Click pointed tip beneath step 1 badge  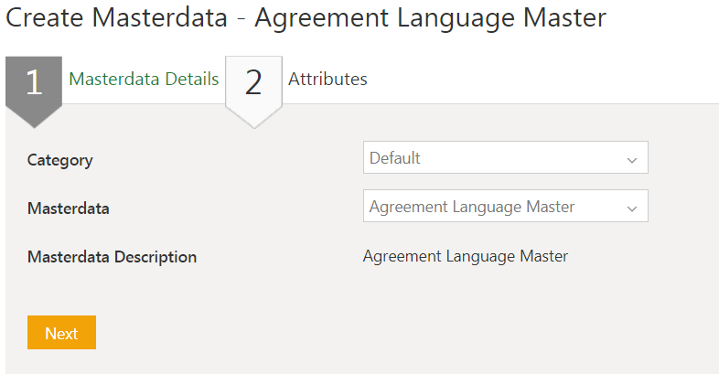click(x=34, y=120)
